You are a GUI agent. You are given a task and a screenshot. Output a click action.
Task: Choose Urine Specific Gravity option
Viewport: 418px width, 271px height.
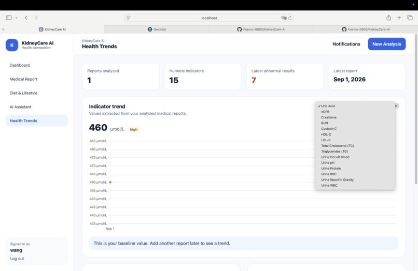click(355, 180)
